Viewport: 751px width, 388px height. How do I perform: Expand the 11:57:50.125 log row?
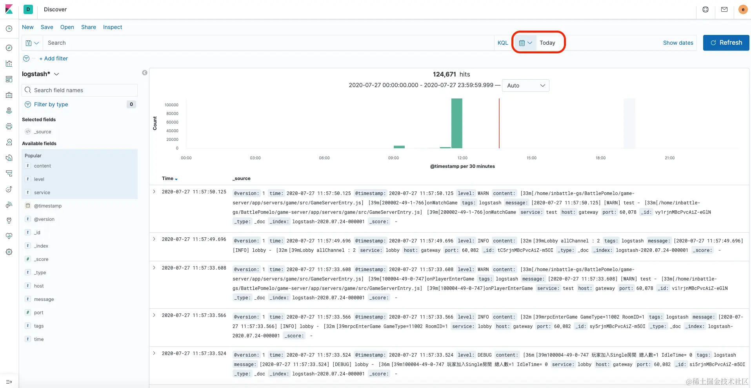(154, 191)
